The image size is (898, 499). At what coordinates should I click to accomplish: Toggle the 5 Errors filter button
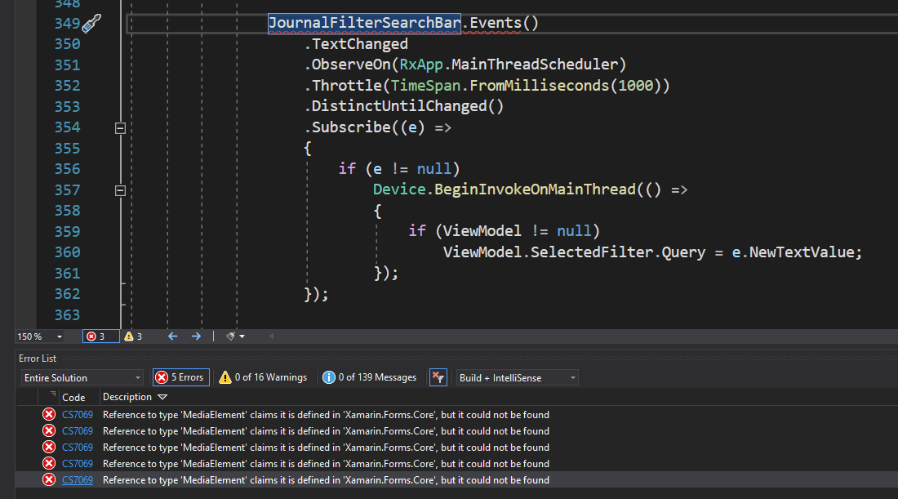(x=180, y=376)
